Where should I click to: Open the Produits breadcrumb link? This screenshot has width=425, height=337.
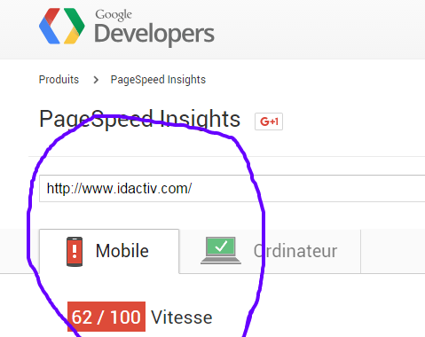click(59, 80)
